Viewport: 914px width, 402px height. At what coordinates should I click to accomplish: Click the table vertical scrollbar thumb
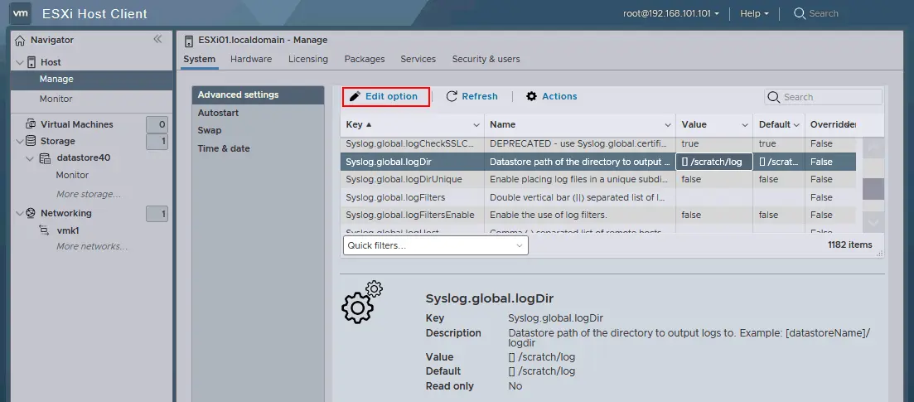coord(873,189)
